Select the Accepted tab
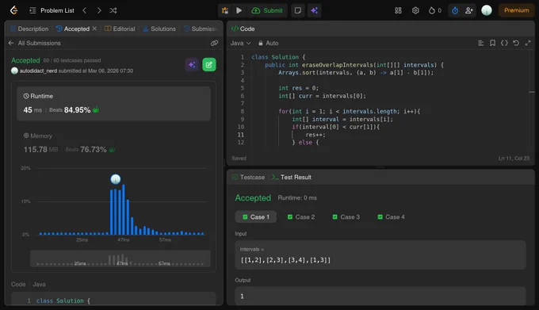Screen dimensions: 539x310 point(73,29)
